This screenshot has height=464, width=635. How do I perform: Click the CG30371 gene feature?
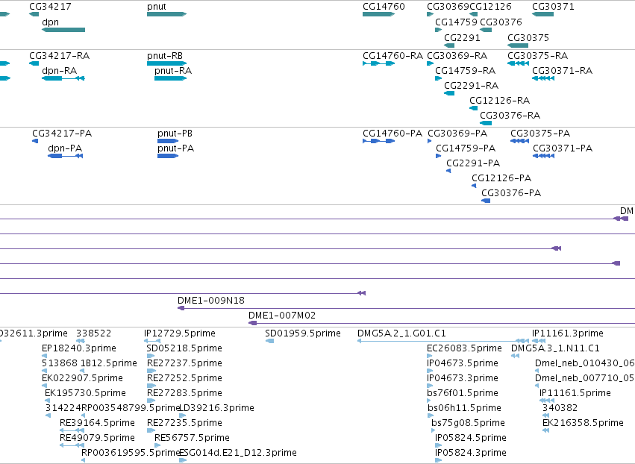coord(542,14)
